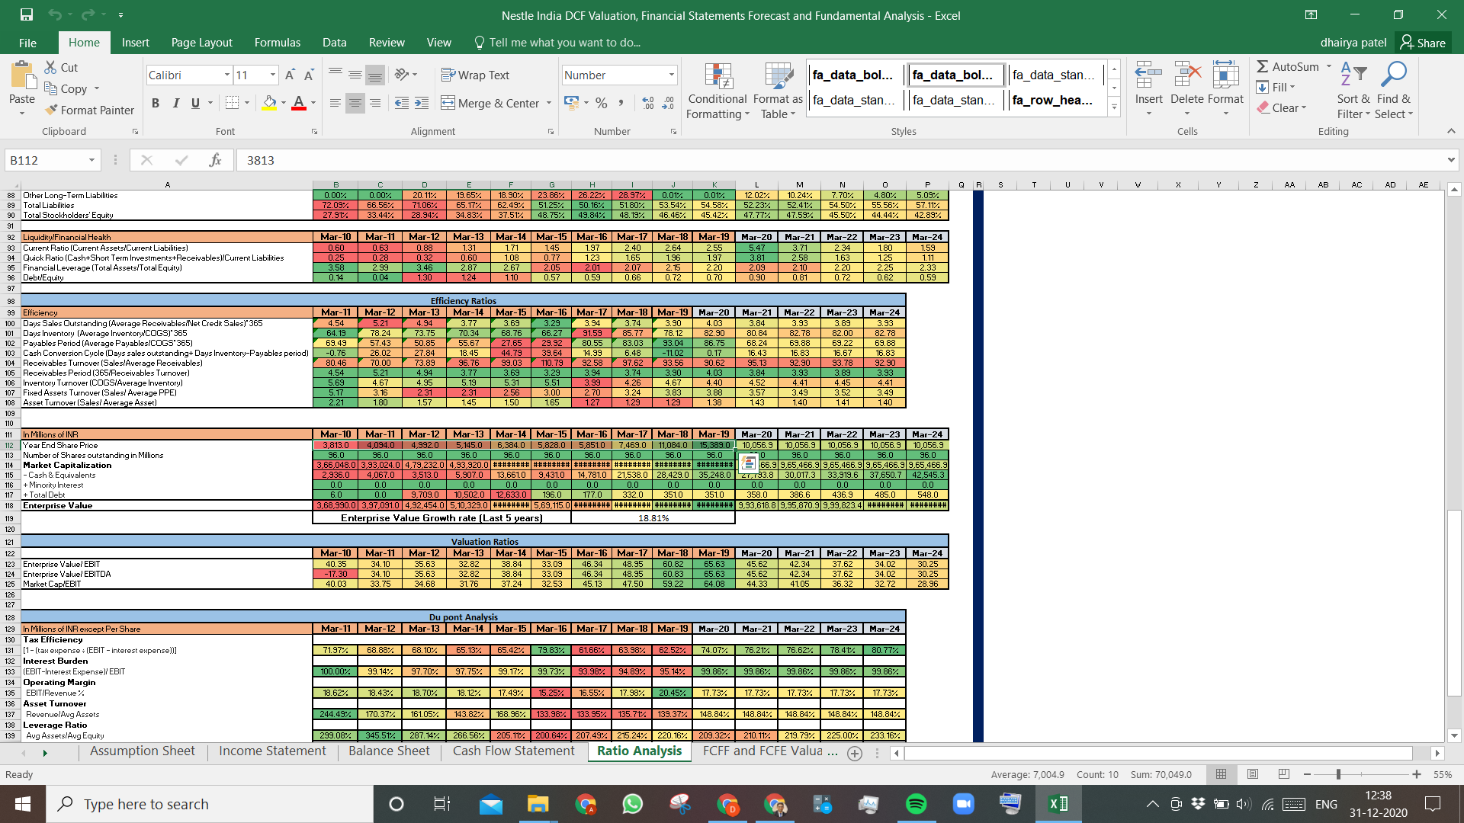
Task: Toggle align right
Action: 375,103
